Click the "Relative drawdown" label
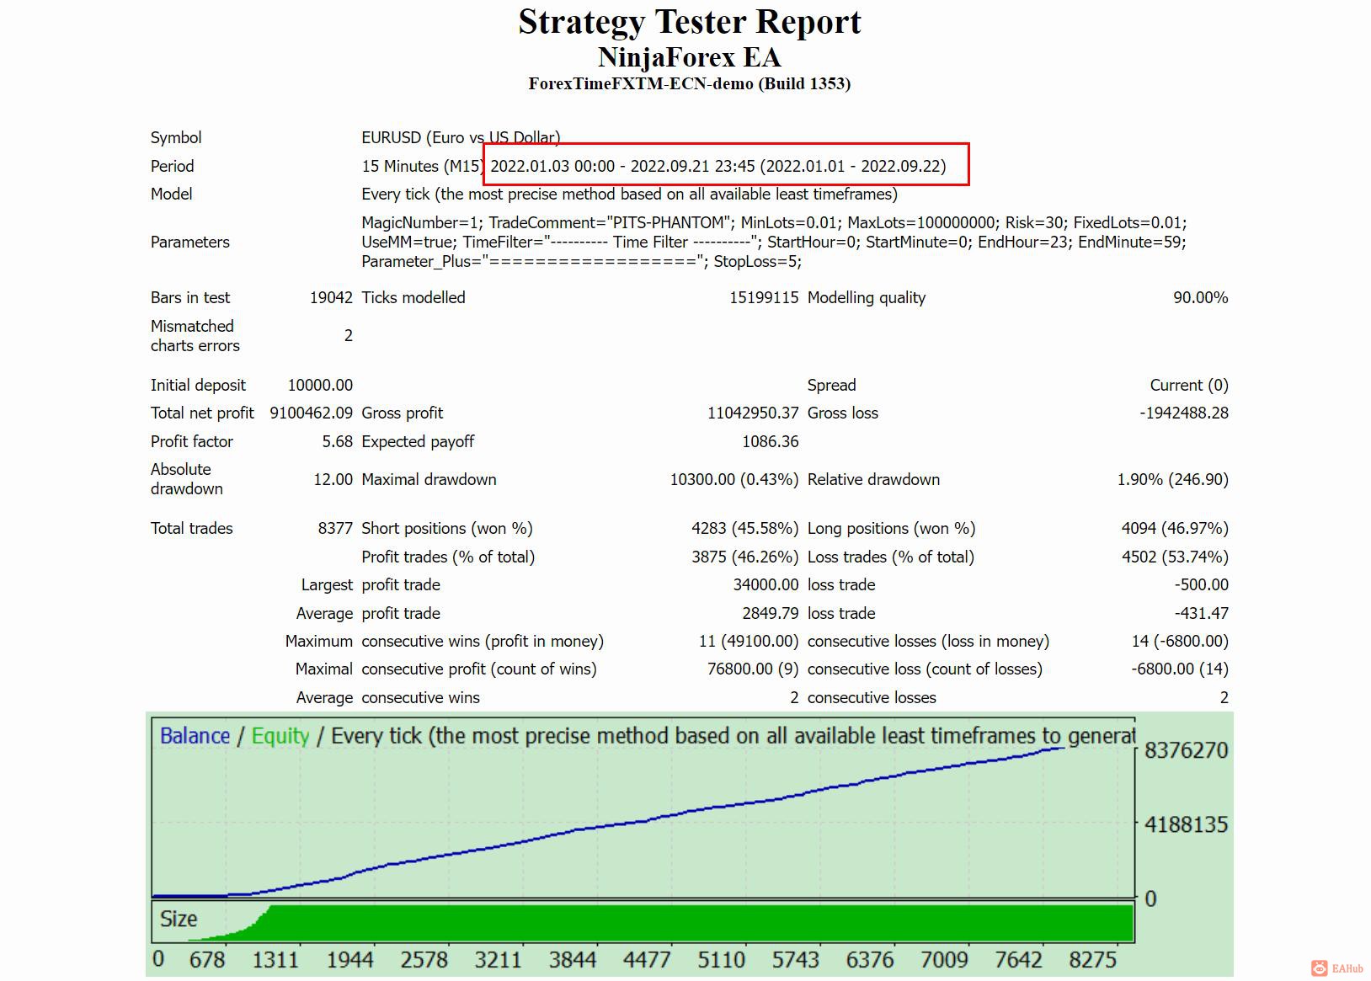1371x981 pixels. pos(873,479)
